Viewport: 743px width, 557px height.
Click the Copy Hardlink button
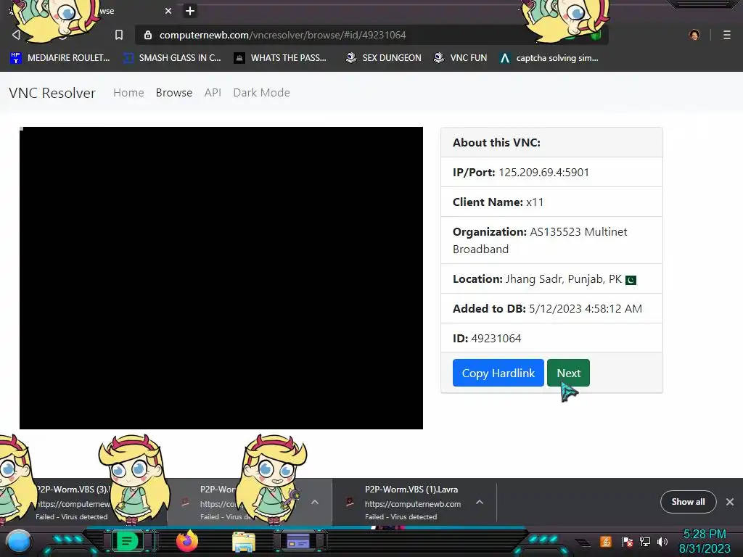(498, 373)
